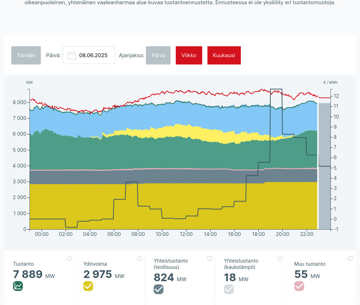Screen dimensions: 360x305
Task: View info icon on Muu tuotanto card
Action: [x=350, y=259]
